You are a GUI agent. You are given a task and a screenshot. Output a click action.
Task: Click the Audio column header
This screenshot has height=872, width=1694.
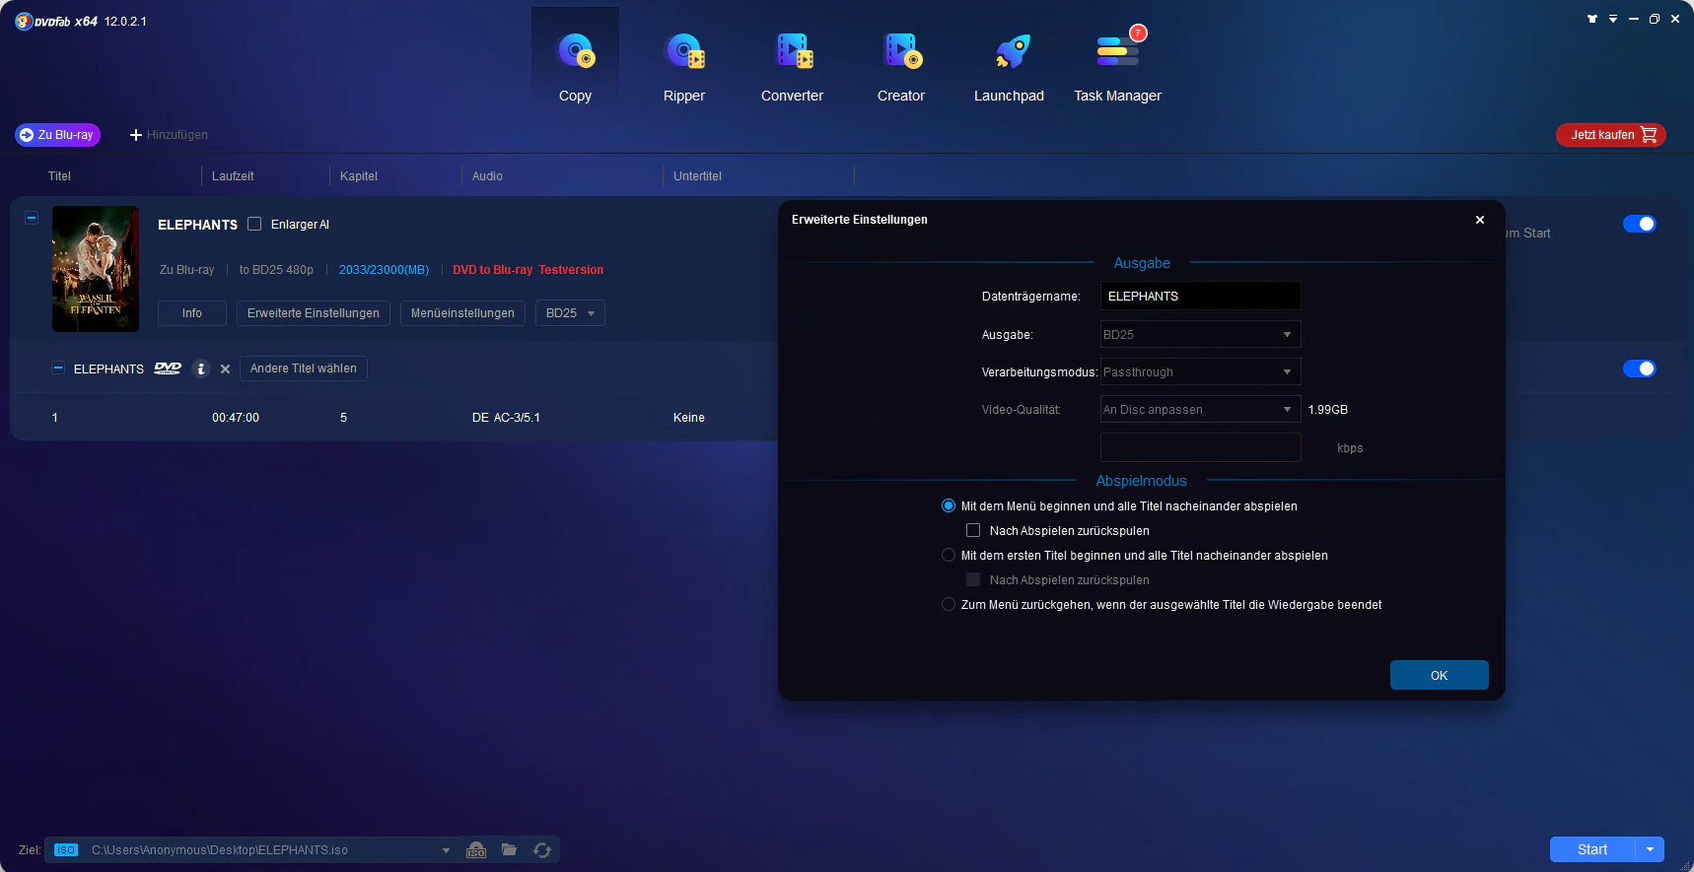(x=487, y=176)
